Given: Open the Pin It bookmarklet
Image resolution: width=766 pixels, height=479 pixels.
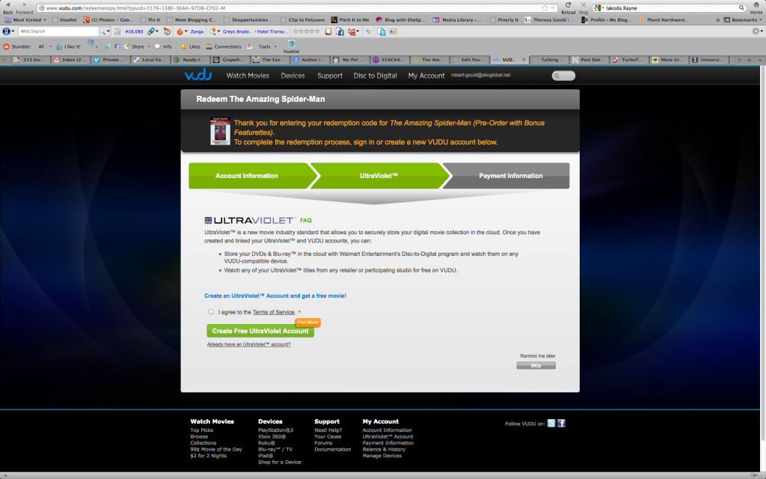Looking at the screenshot, I should (151, 20).
